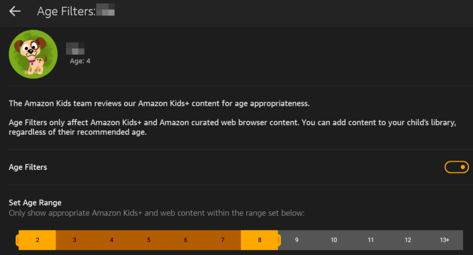Pick age 11 in the age range
Screen dimensions: 473x255
pos(371,240)
